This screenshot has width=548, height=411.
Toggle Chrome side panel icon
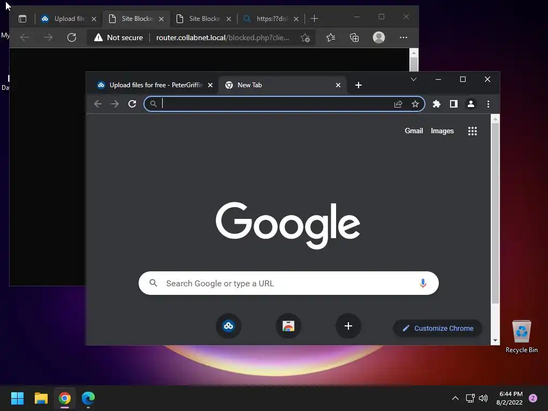tap(454, 104)
